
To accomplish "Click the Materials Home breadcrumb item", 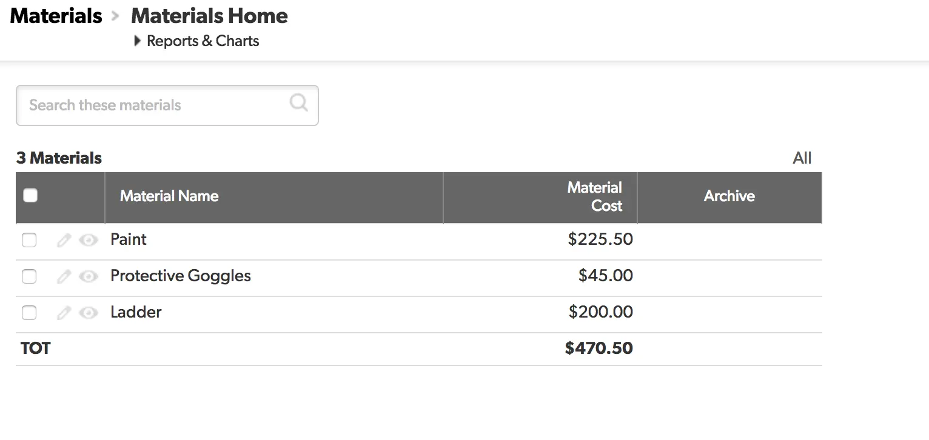I will tap(209, 16).
